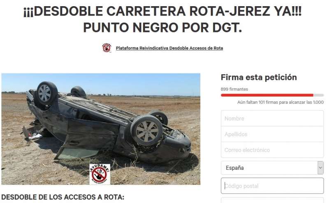329x203 pixels.
Task: Click the DESDOBLE CARRETERA ROTA-JEREZ YA title line
Action: [x=162, y=11]
